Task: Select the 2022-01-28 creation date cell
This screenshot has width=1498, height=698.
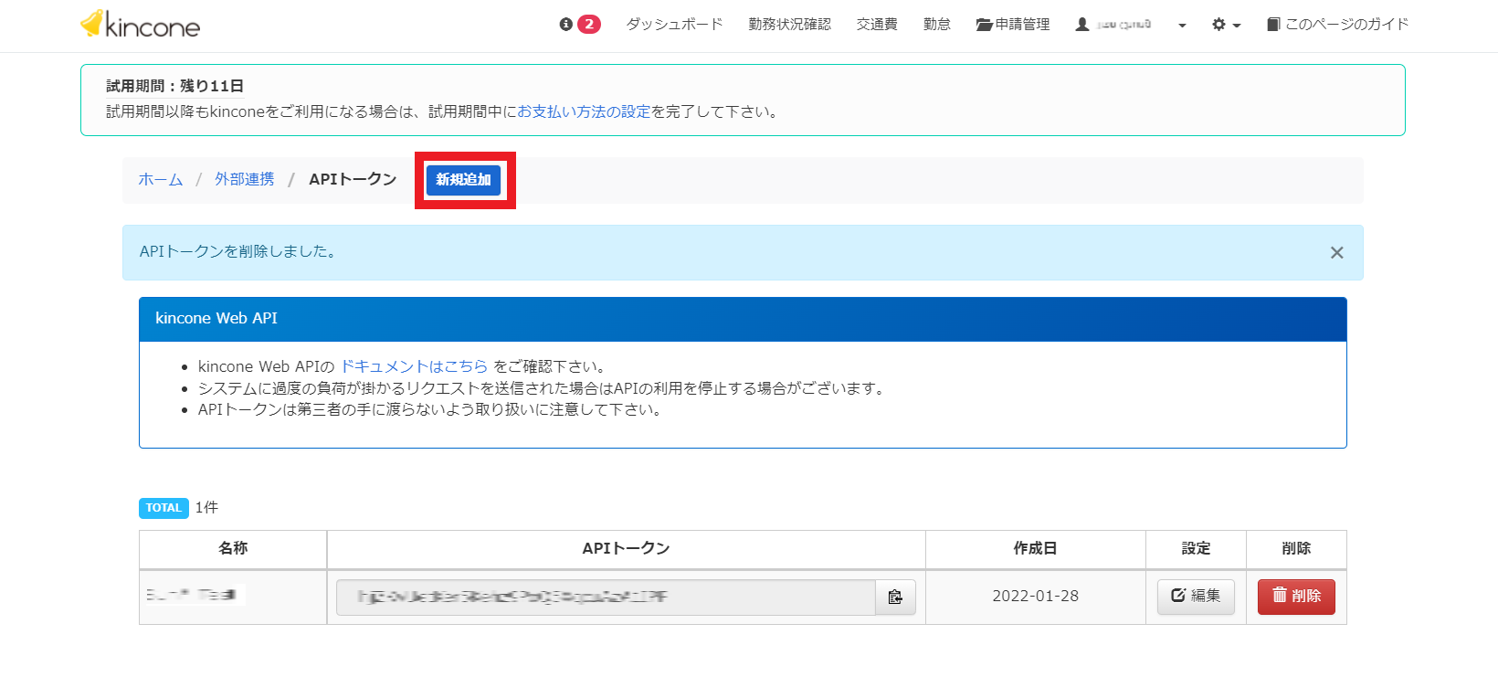Action: tap(1036, 596)
